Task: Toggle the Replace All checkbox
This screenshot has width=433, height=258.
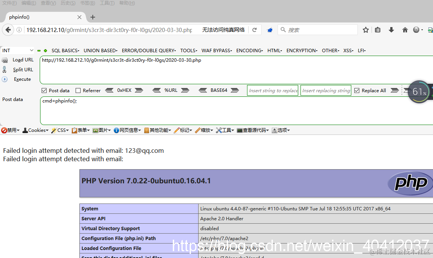Action: pyautogui.click(x=357, y=90)
